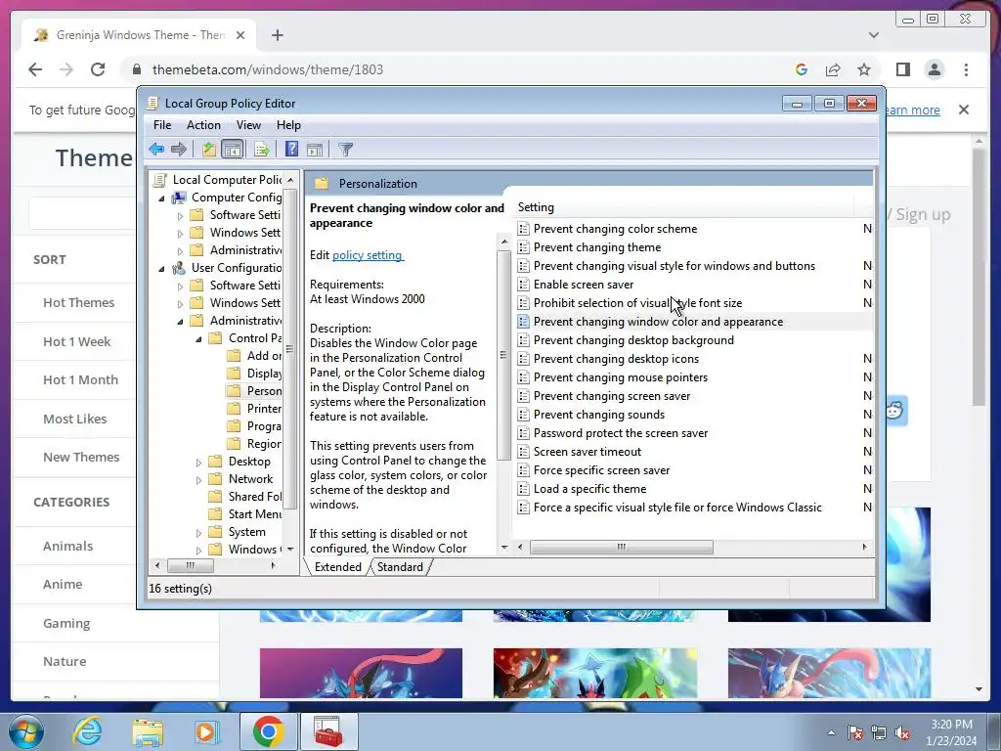Image resolution: width=1001 pixels, height=751 pixels.
Task: Open Chrome side panel icon
Action: [902, 69]
